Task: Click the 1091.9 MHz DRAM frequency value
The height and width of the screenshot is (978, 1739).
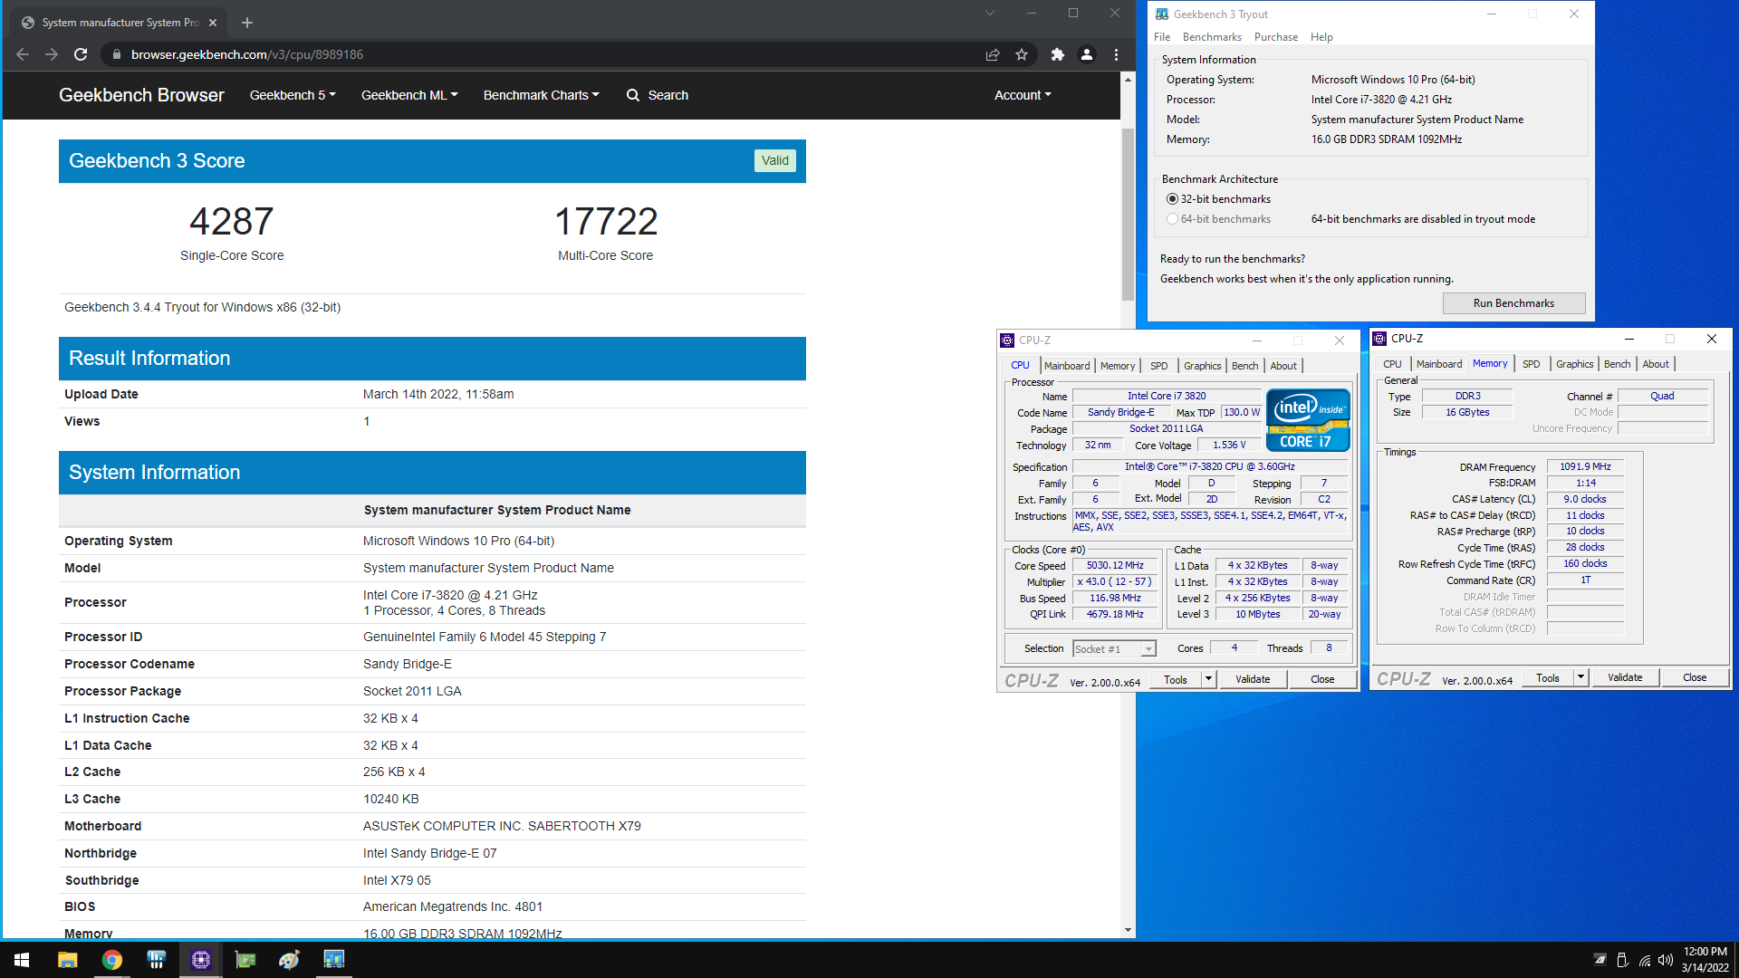Action: tap(1585, 466)
